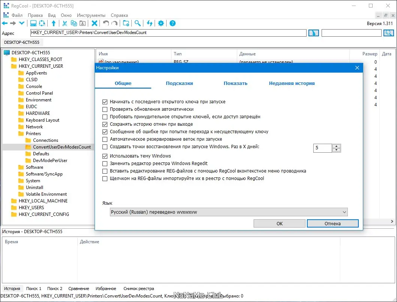
Task: Select HKEY_CLASSES_ROOT in the tree
Action: pyautogui.click(x=40, y=60)
